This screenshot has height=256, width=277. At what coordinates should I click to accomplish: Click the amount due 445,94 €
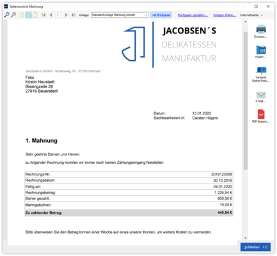225,212
